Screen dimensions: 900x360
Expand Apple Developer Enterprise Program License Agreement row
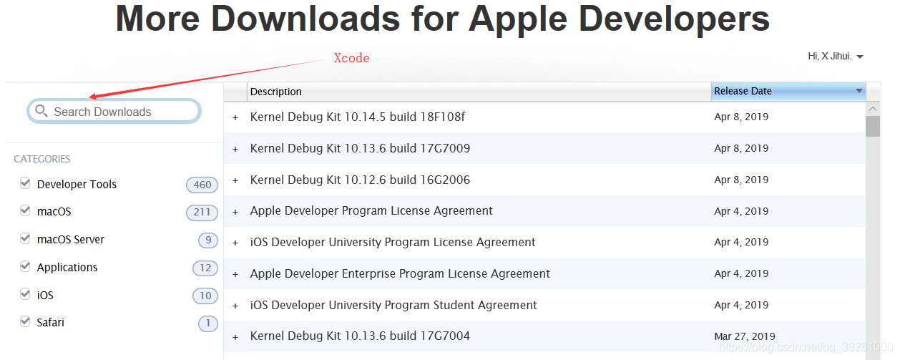[x=235, y=274]
